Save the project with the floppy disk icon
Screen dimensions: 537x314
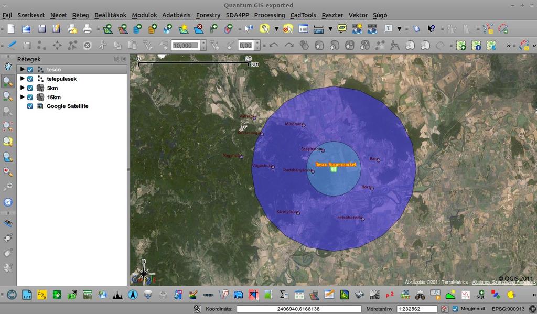pos(42,29)
